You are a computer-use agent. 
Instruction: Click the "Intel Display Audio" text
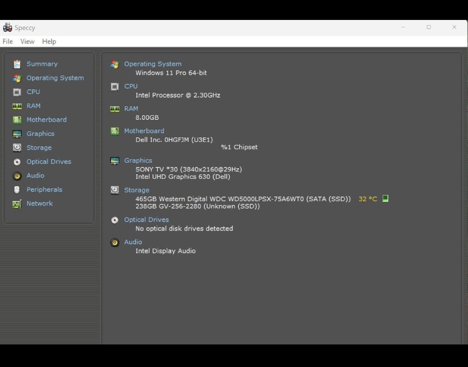[x=166, y=251]
